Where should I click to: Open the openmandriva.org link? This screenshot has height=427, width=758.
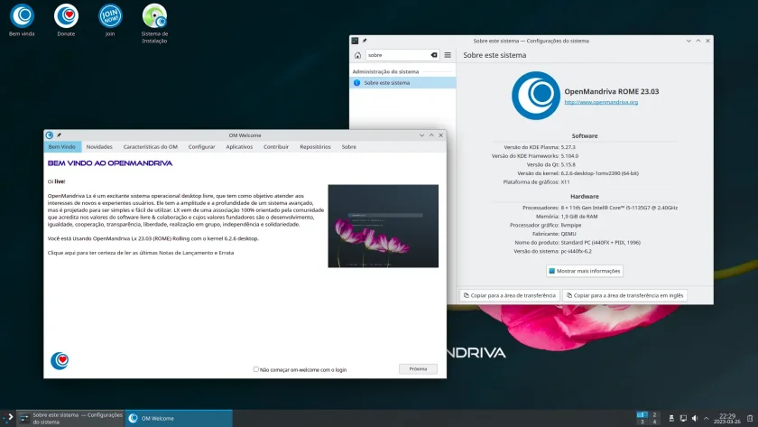(x=601, y=102)
